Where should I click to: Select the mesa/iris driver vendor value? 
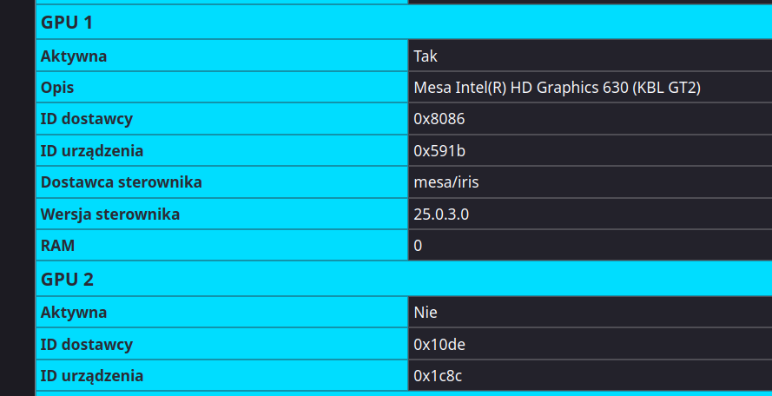click(446, 182)
